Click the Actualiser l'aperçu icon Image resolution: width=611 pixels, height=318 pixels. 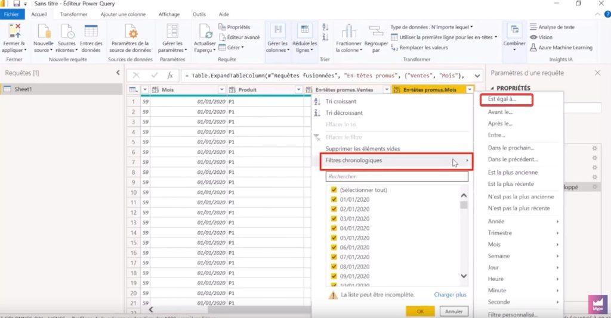pos(205,31)
